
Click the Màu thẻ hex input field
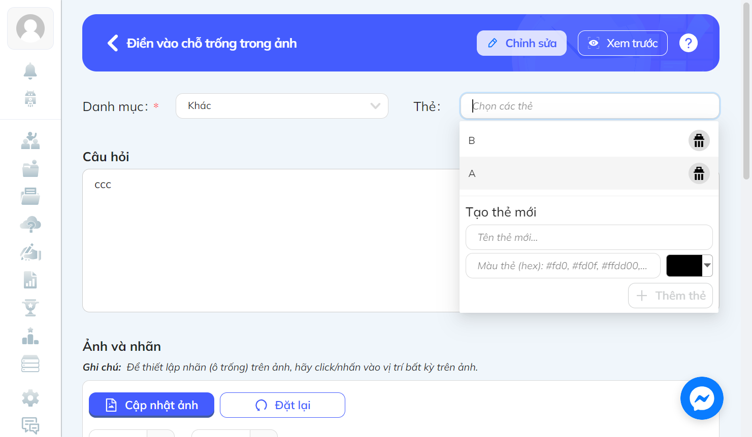(x=563, y=266)
